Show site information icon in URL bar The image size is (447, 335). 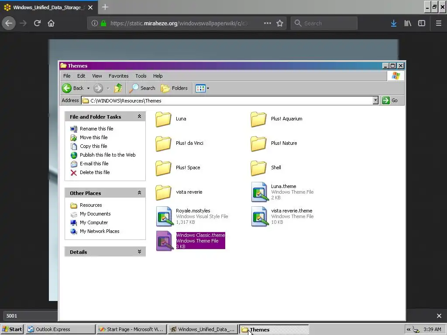pos(95,23)
